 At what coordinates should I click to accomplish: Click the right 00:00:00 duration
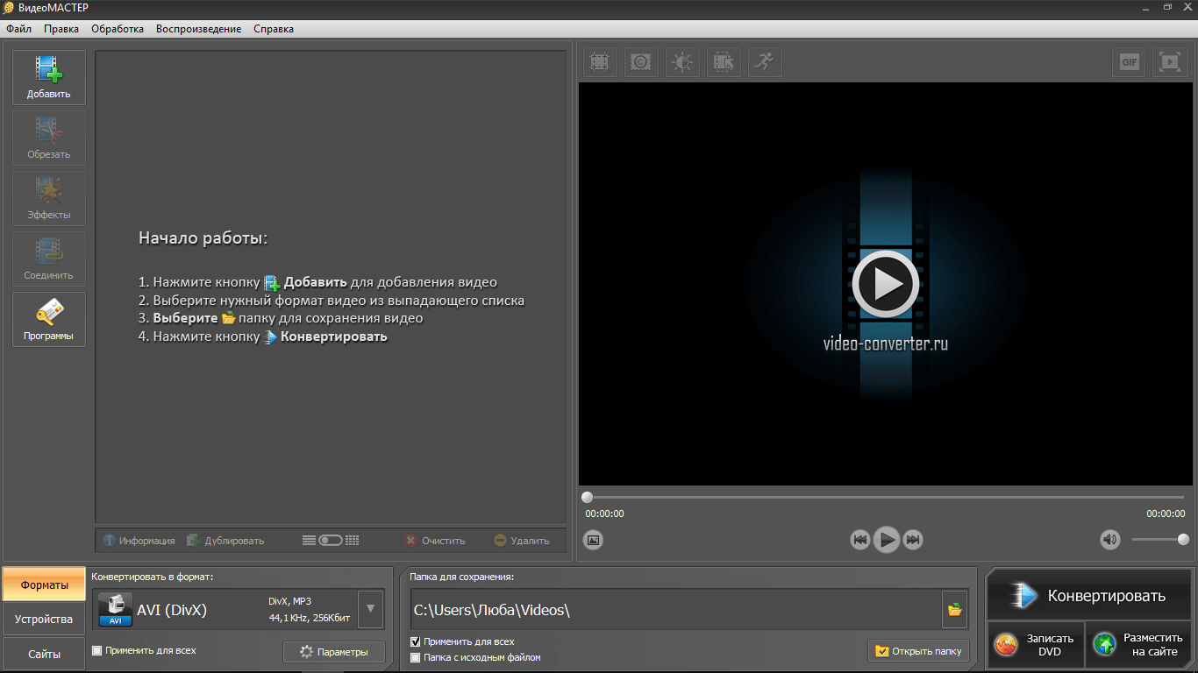click(x=1166, y=514)
